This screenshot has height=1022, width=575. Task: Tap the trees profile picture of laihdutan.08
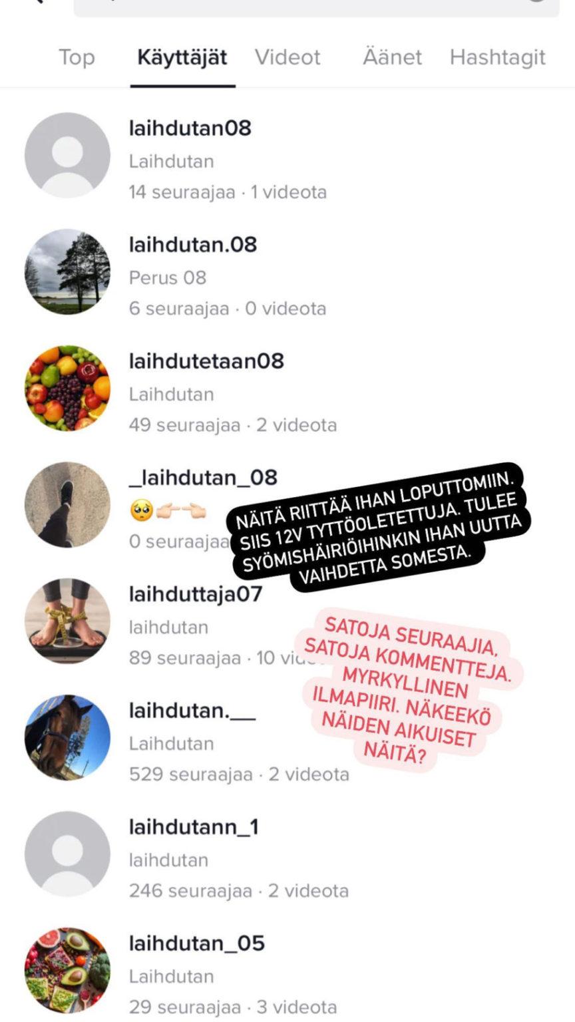pos(67,271)
